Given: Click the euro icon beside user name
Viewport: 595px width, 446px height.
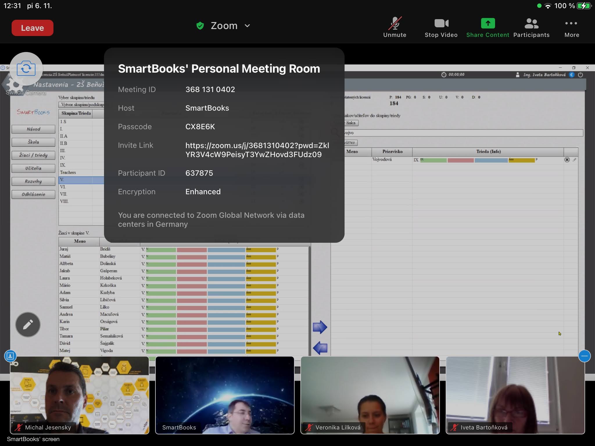Looking at the screenshot, I should pos(571,75).
